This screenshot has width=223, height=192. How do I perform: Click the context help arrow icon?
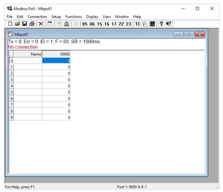point(169,24)
